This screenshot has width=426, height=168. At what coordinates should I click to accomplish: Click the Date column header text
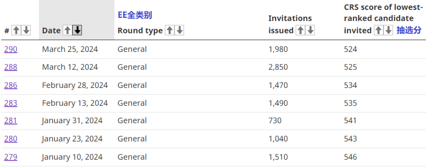[x=51, y=31]
